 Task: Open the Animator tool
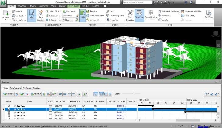[164, 16]
